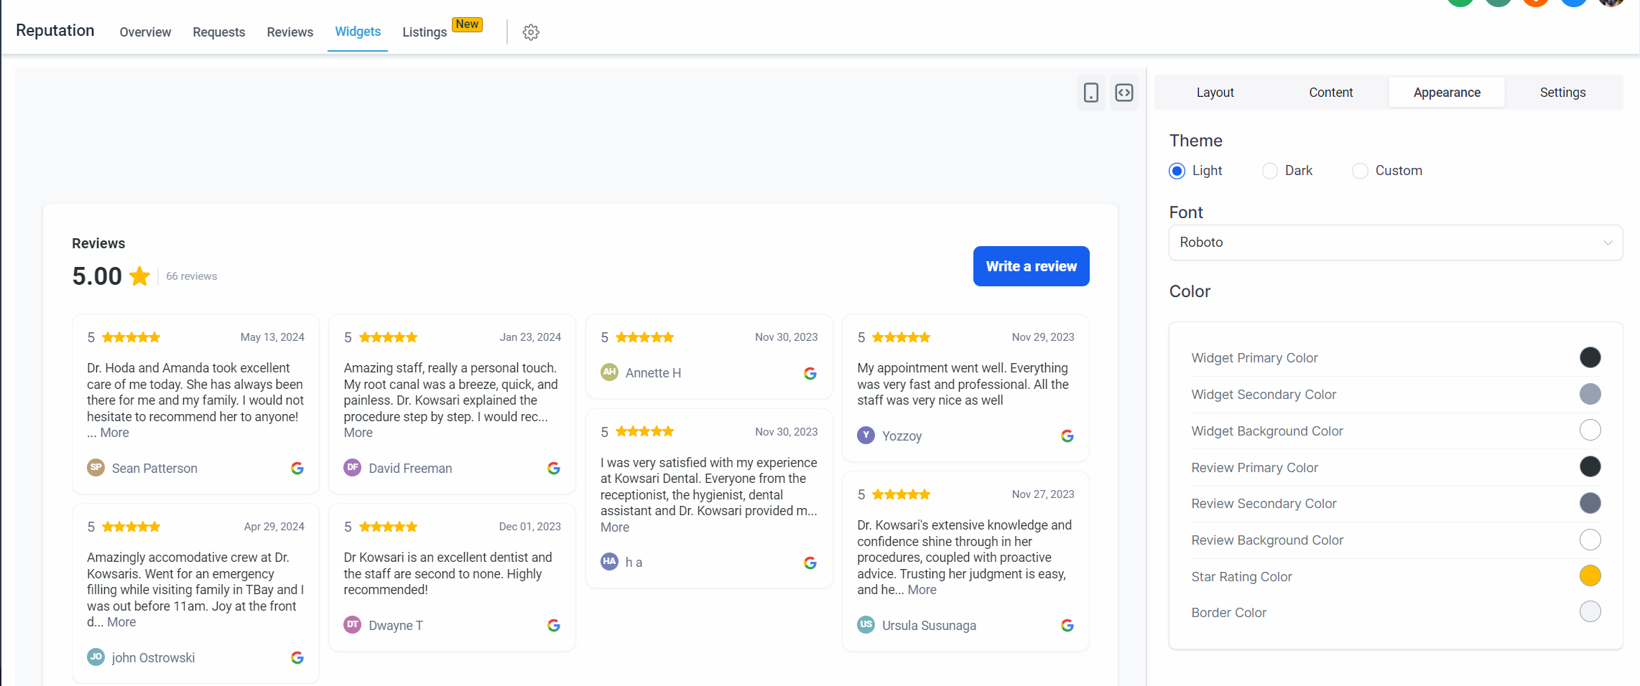Click David Freeman's avatar icon
The height and width of the screenshot is (686, 1640).
tap(353, 468)
